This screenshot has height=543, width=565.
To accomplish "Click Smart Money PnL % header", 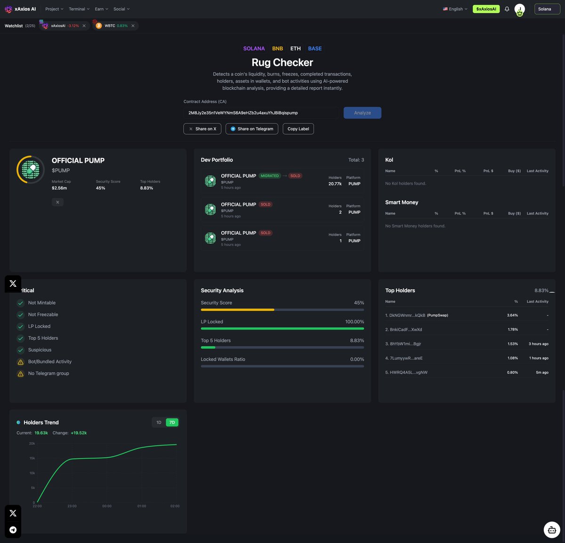I will (x=460, y=213).
